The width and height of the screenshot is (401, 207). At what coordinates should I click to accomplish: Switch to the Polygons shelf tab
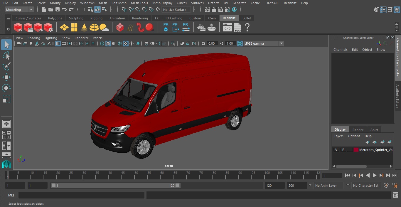click(55, 18)
